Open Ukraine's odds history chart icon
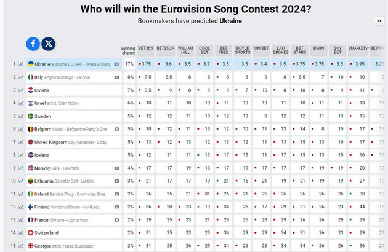The width and height of the screenshot is (388, 252). pos(21,64)
